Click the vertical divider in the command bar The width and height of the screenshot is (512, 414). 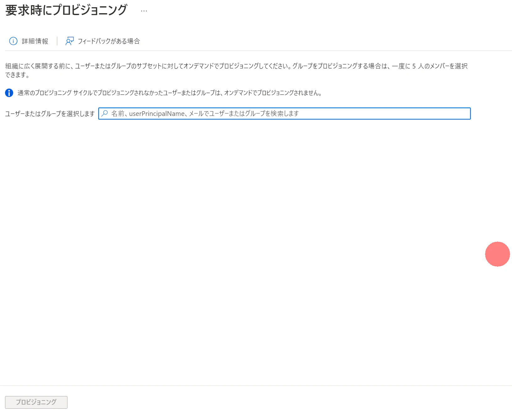pyautogui.click(x=57, y=41)
